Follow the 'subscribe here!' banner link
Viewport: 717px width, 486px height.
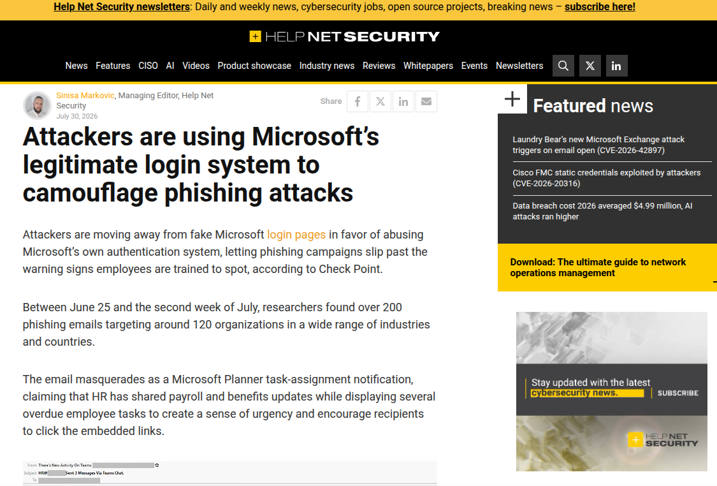click(600, 7)
